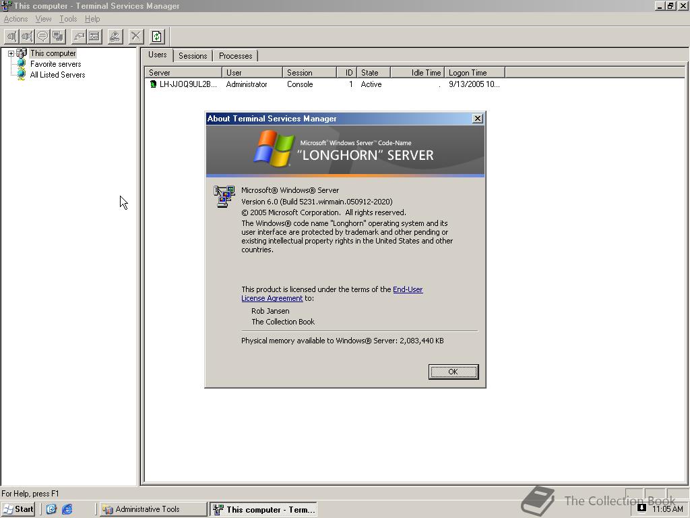Sort by the ID column header

pyautogui.click(x=347, y=73)
